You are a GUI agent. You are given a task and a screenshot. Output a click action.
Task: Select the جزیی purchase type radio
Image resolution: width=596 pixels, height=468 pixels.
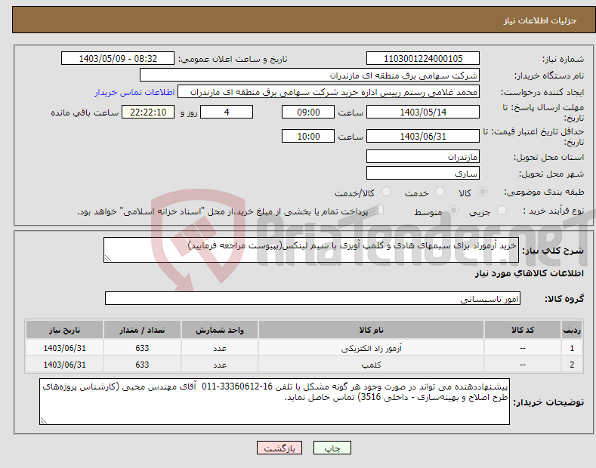(x=502, y=211)
